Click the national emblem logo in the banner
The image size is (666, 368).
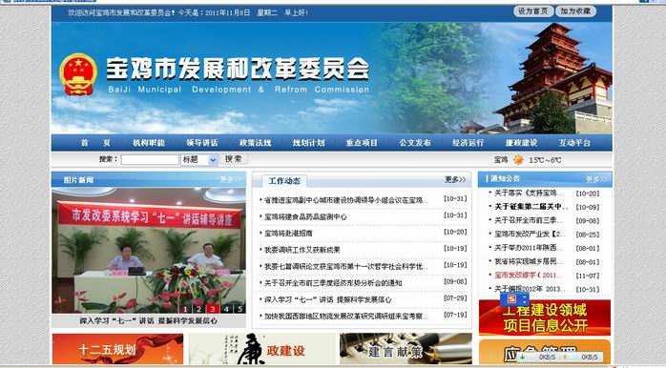pyautogui.click(x=78, y=74)
